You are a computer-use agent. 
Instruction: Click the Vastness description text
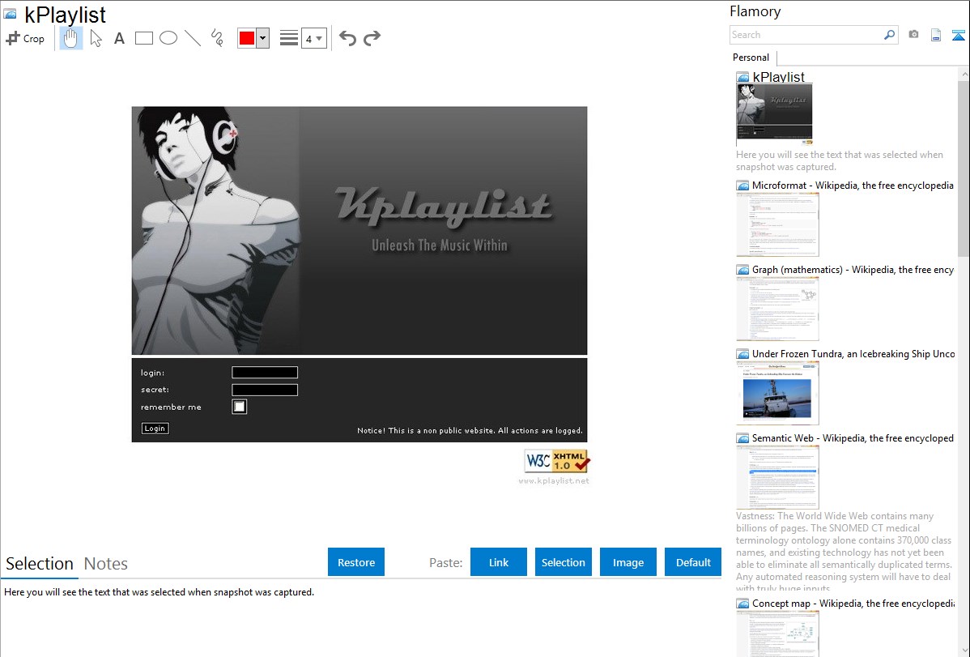point(844,552)
